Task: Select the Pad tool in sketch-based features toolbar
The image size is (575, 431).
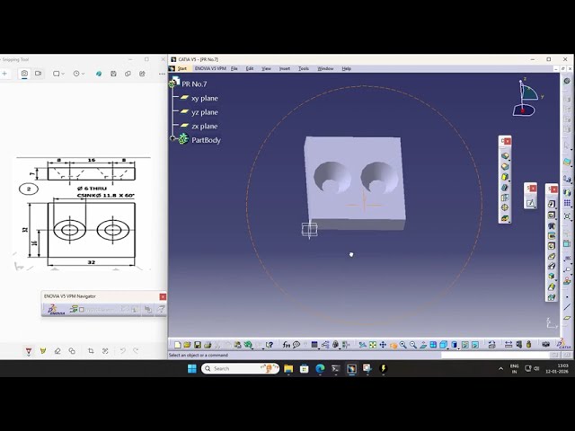Action: click(x=552, y=204)
